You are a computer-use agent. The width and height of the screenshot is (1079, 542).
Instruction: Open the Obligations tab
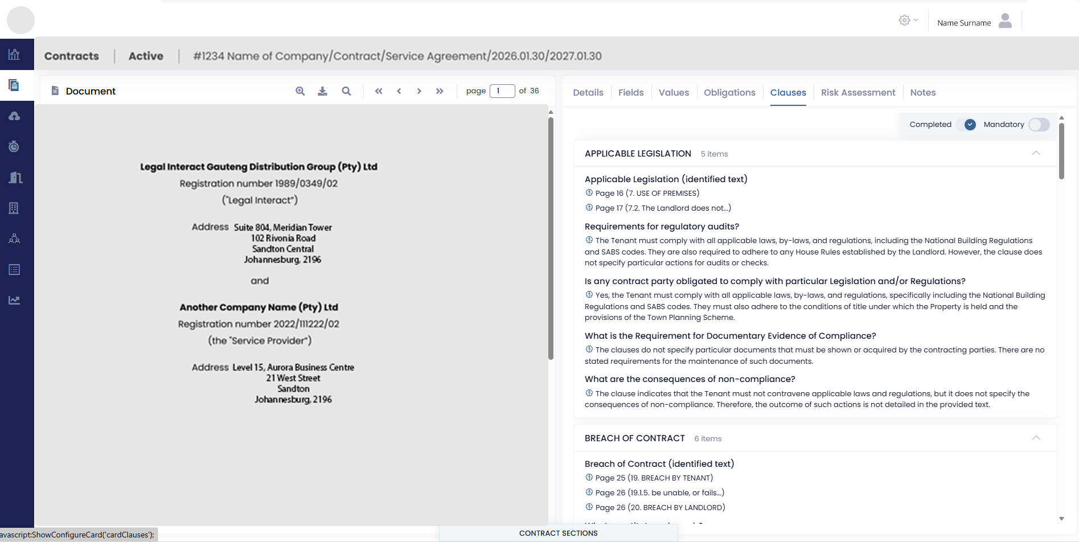[729, 93]
